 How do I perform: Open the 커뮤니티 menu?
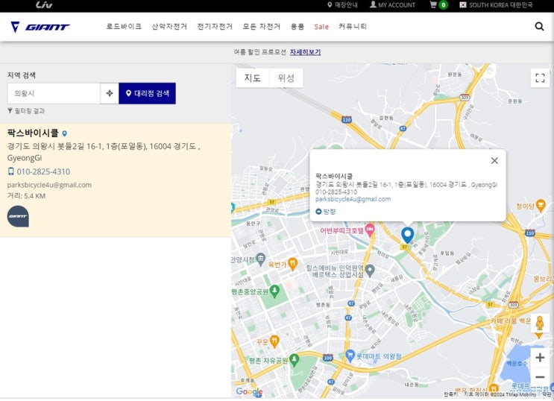tap(353, 27)
